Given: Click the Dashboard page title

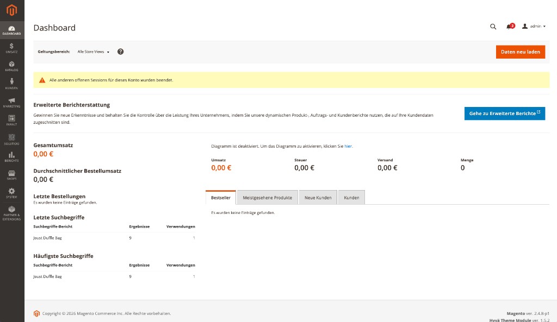Looking at the screenshot, I should tap(54, 28).
